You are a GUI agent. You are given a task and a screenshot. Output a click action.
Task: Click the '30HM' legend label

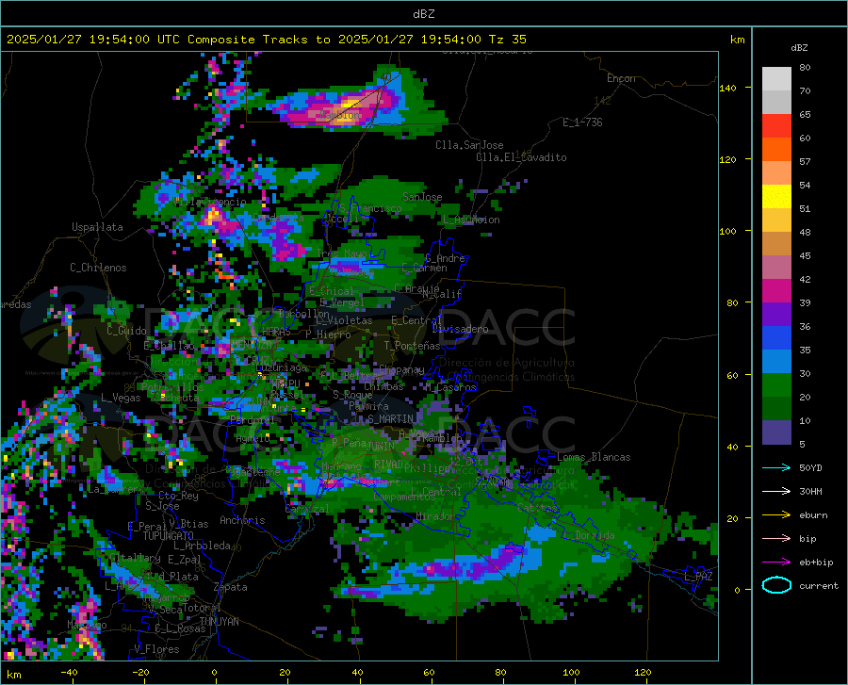[810, 492]
